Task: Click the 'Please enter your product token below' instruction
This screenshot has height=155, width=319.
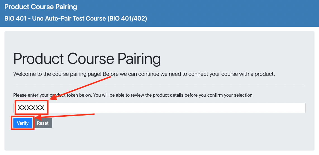Action: (133, 95)
